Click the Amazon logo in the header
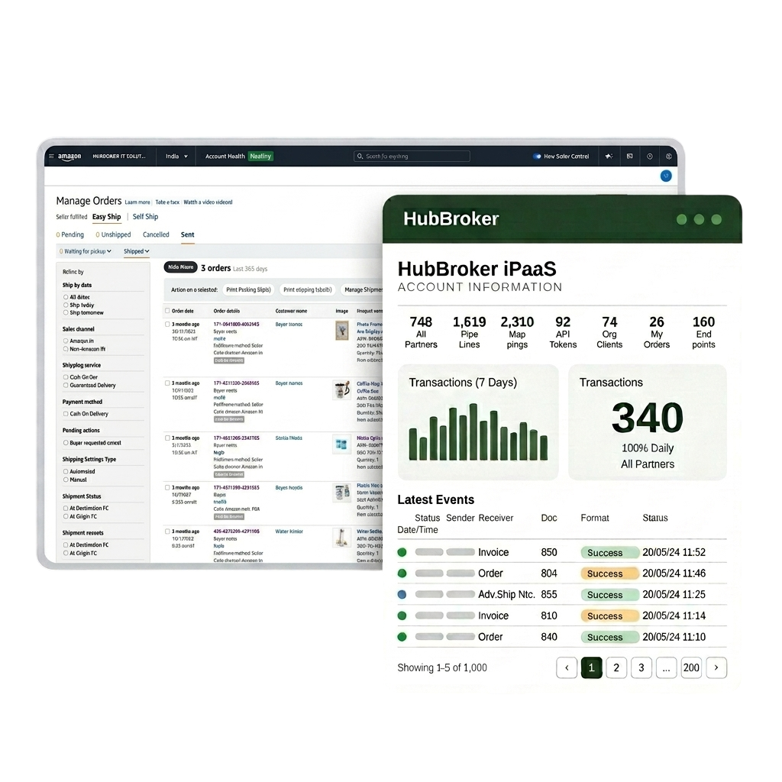The height and width of the screenshot is (782, 782). [x=69, y=156]
